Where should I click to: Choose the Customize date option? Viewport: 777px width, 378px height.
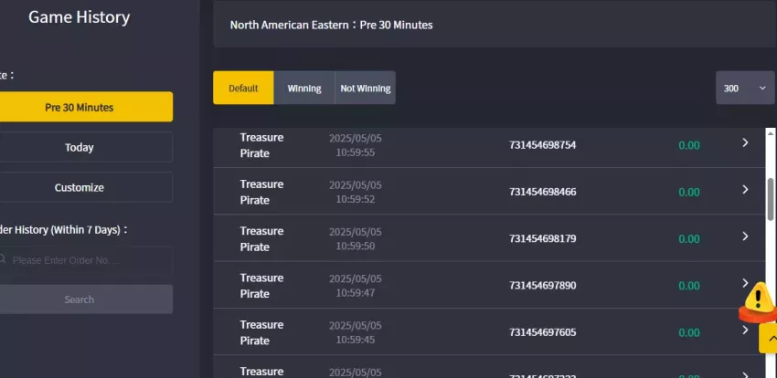point(85,187)
